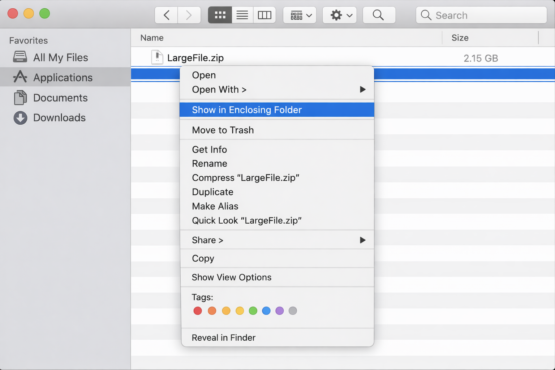Apply the gray tag
Image resolution: width=555 pixels, height=370 pixels.
[x=293, y=311]
